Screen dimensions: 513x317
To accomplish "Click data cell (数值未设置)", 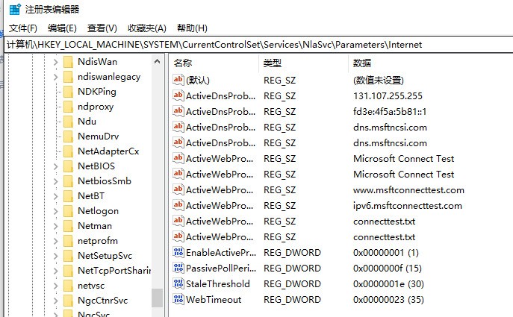I will point(379,80).
